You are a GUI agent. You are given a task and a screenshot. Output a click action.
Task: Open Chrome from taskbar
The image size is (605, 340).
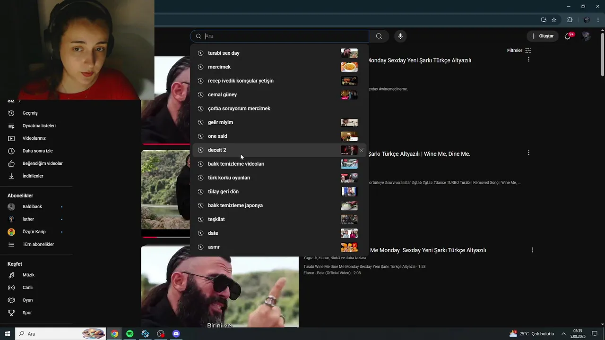(114, 334)
